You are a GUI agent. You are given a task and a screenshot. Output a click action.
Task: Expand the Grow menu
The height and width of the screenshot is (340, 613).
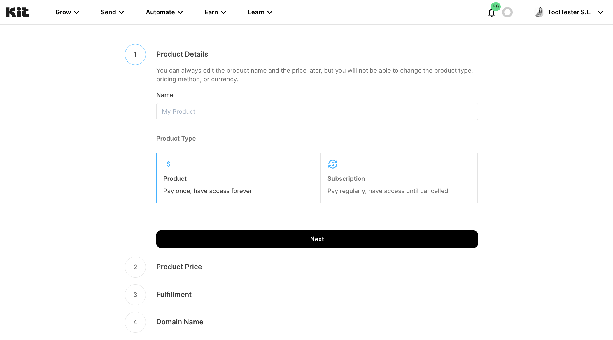click(x=67, y=12)
